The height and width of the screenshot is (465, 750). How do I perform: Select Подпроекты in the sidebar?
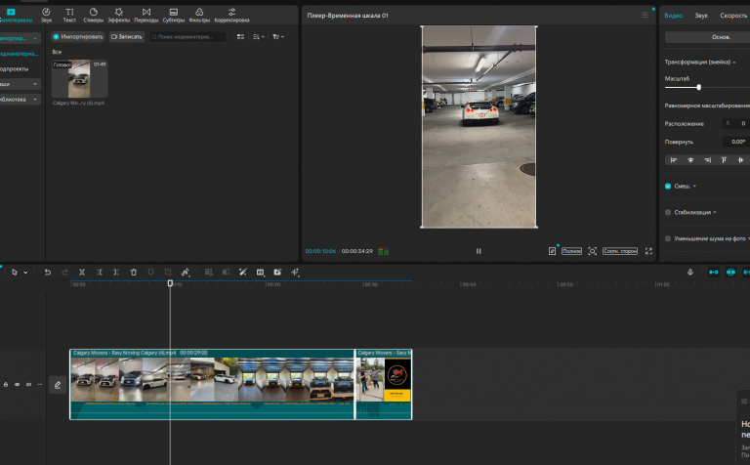15,69
